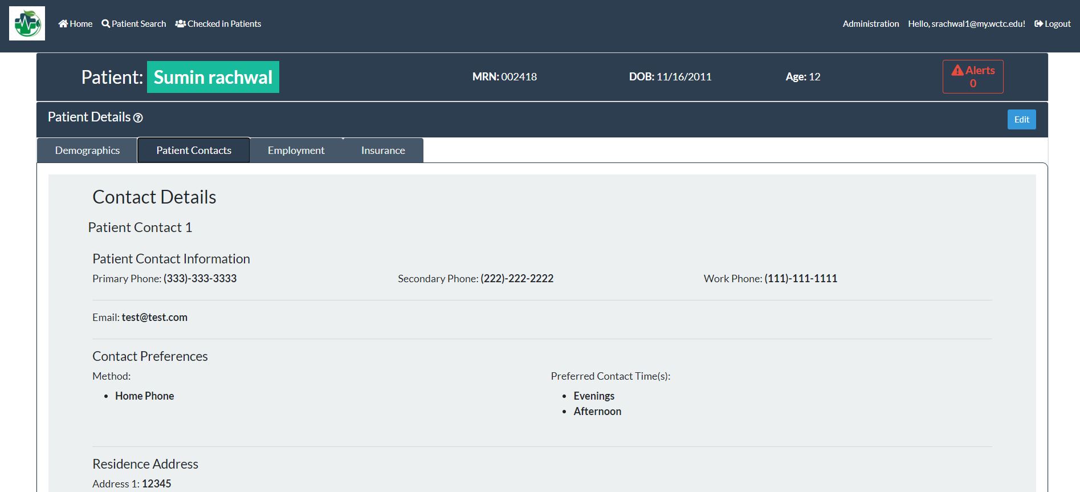
Task: Click the Home house icon
Action: point(63,24)
